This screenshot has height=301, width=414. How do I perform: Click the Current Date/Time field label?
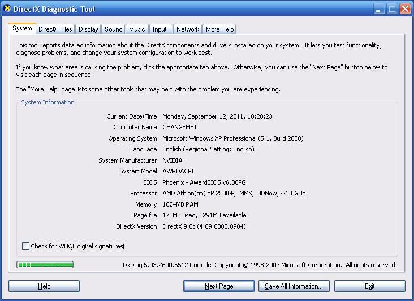[x=132, y=116]
